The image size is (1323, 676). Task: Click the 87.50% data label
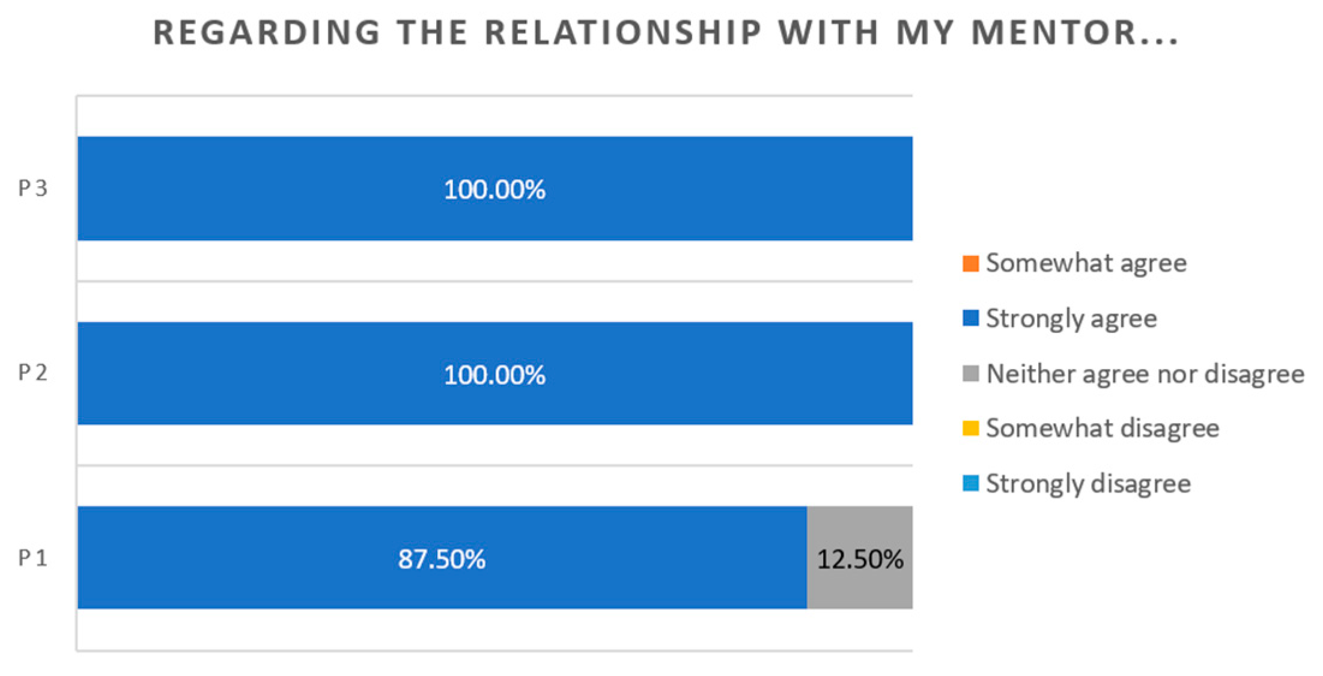click(x=442, y=559)
